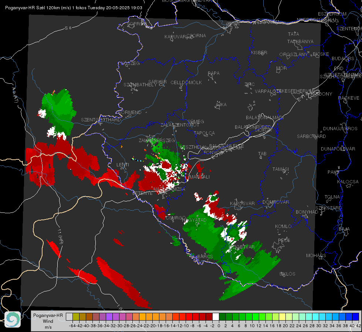The image size is (362, 332).
Task: Click the legend label Poganyvar-HR Wind m/s
Action: pos(48,321)
